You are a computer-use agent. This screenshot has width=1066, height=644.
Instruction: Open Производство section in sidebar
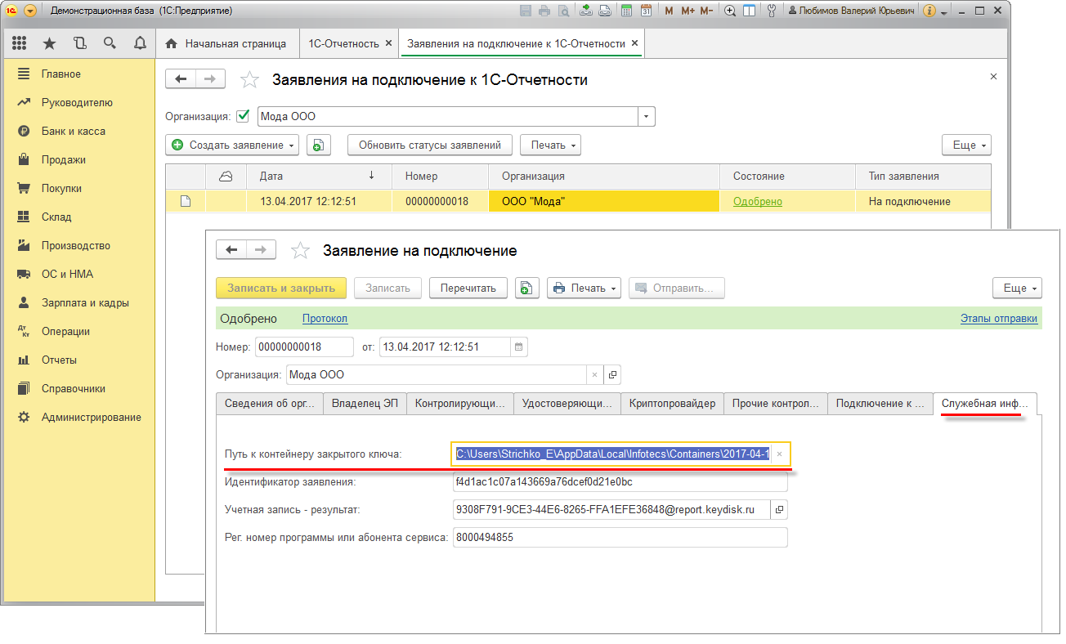pyautogui.click(x=78, y=246)
